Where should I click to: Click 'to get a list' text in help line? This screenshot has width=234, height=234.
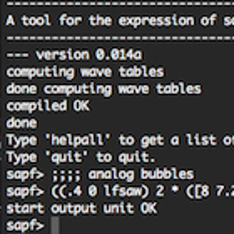(x=168, y=140)
